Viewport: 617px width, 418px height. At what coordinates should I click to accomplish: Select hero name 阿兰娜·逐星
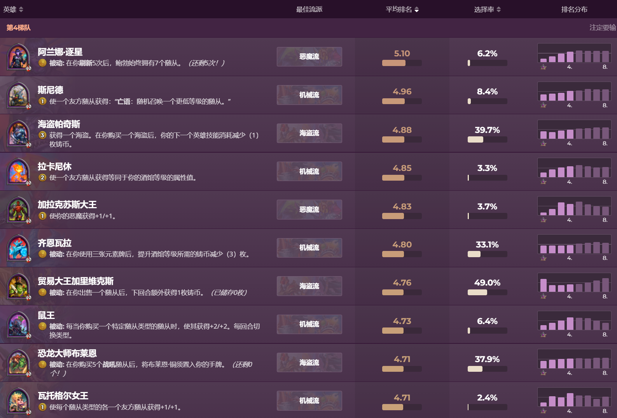(60, 52)
